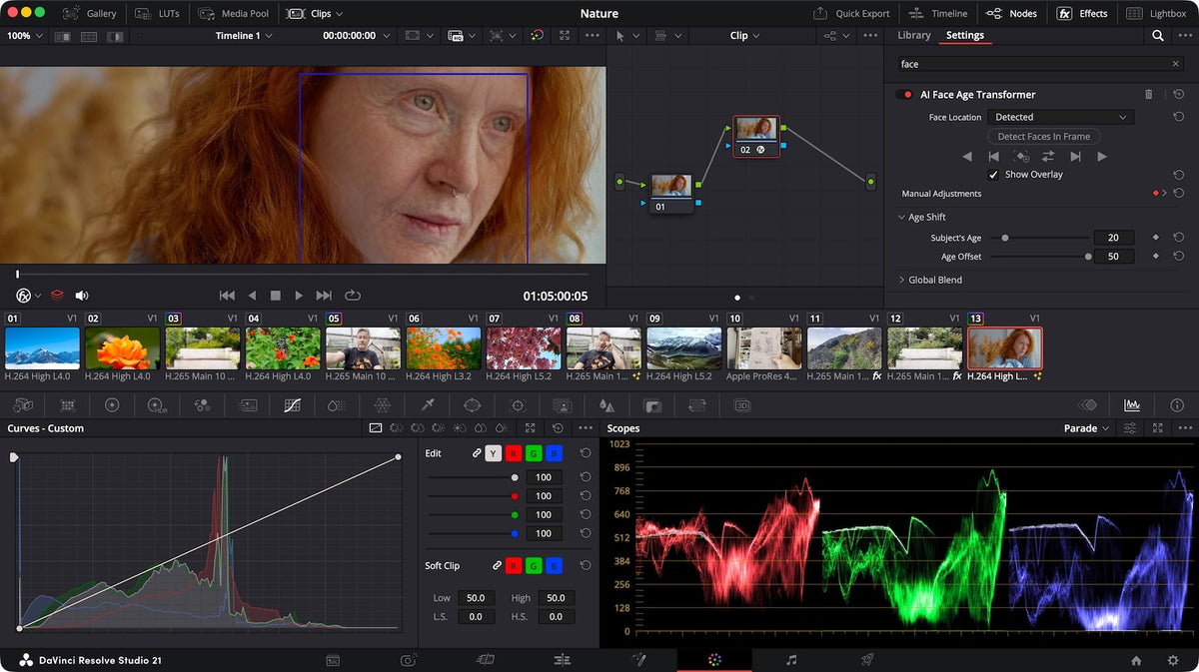This screenshot has height=672, width=1199.
Task: Show the Scopes palette icon
Action: (1132, 405)
